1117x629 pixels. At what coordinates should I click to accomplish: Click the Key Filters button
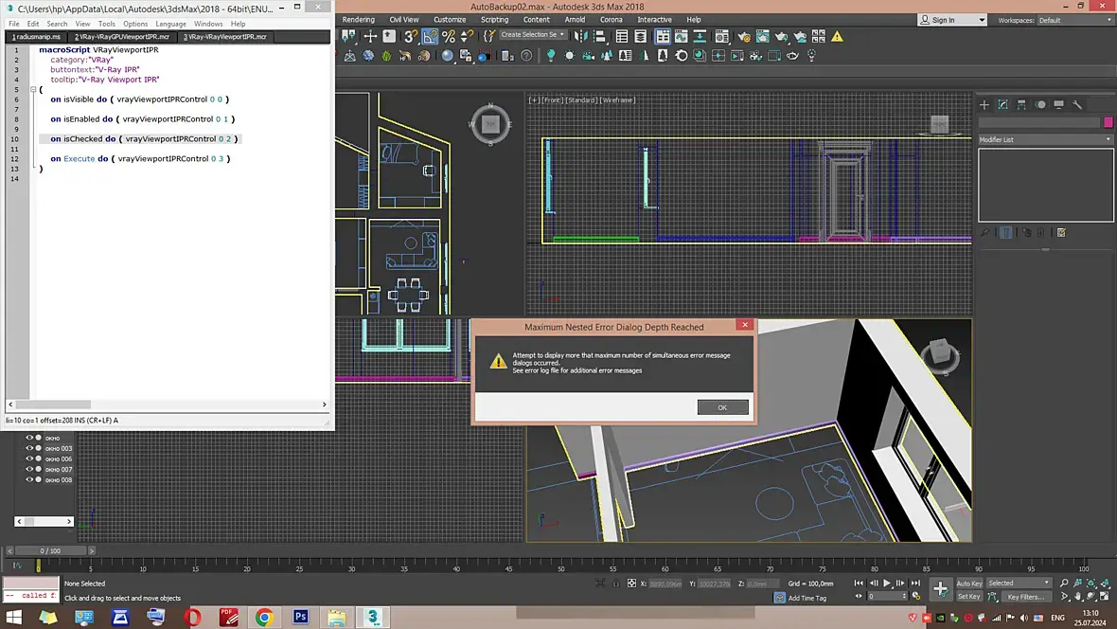pos(1025,597)
